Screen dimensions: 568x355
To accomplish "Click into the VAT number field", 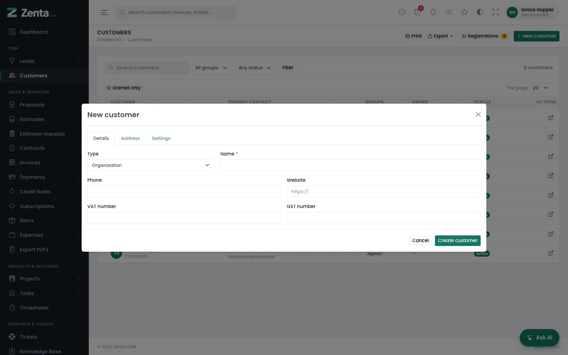I will pos(184,218).
